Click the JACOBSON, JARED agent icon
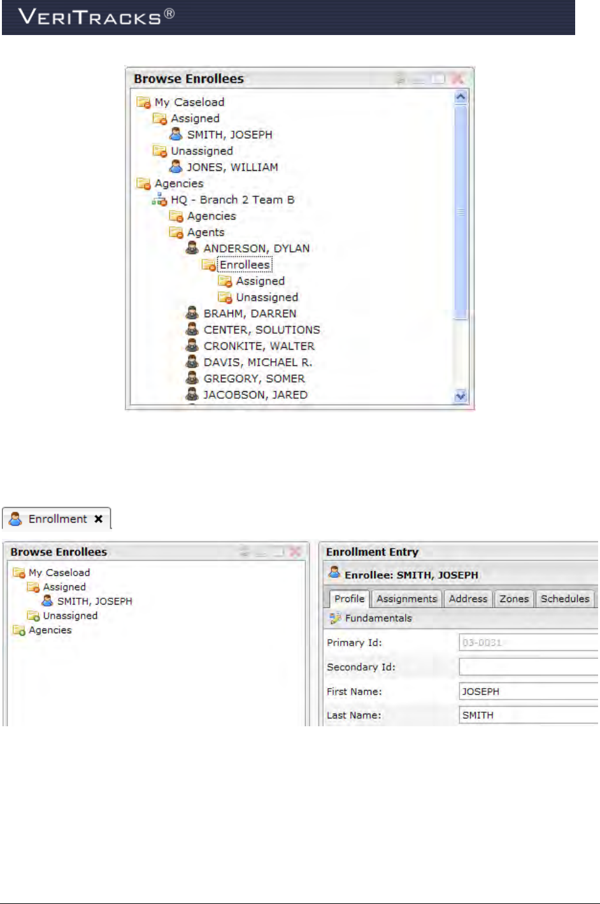The height and width of the screenshot is (904, 600). [192, 394]
